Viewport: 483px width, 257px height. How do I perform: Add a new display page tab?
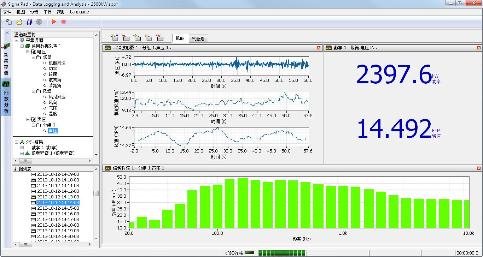(114, 37)
